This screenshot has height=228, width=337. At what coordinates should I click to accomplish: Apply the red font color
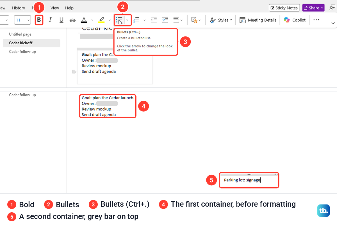pos(84,20)
